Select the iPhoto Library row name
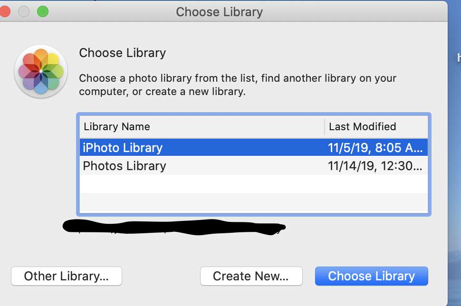The width and height of the screenshot is (461, 306). click(x=123, y=148)
